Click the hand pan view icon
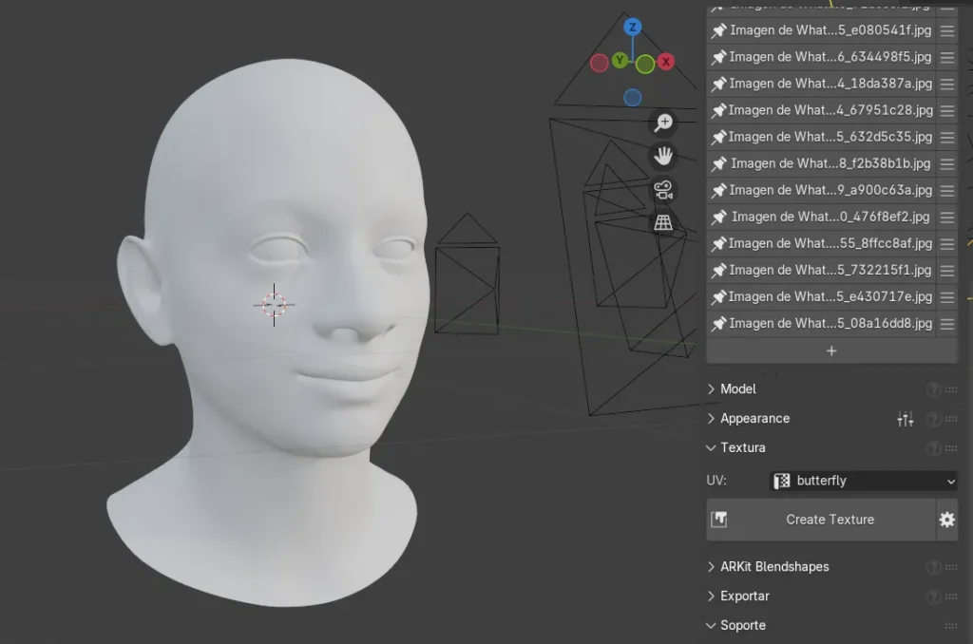The image size is (973, 644). coord(663,156)
